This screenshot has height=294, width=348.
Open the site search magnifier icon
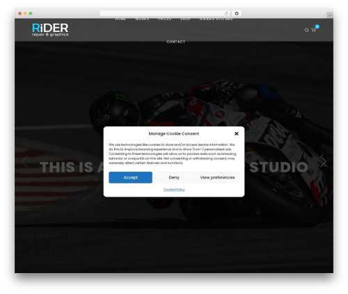tap(306, 30)
